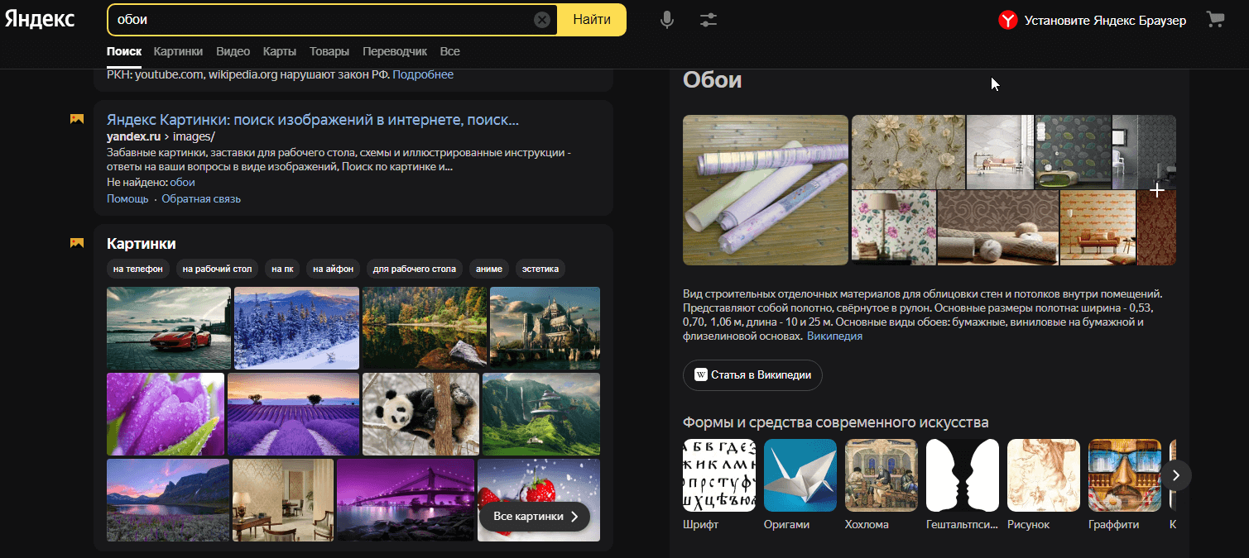Open search settings sliders icon
Image resolution: width=1249 pixels, height=558 pixels.
[x=708, y=20]
